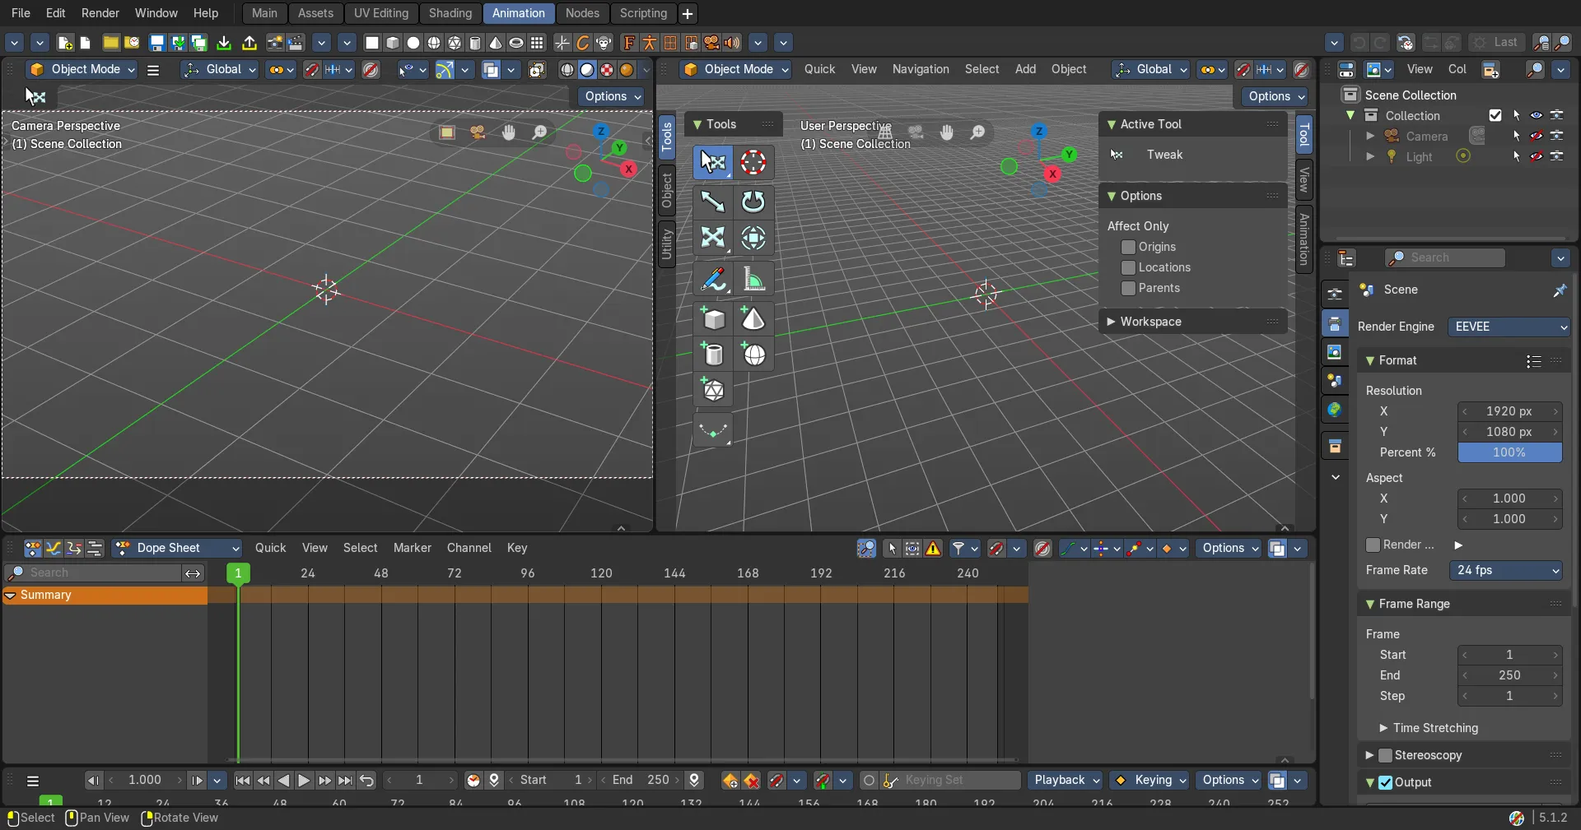1581x830 pixels.
Task: Select the Annotate pencil tool
Action: [x=713, y=280]
